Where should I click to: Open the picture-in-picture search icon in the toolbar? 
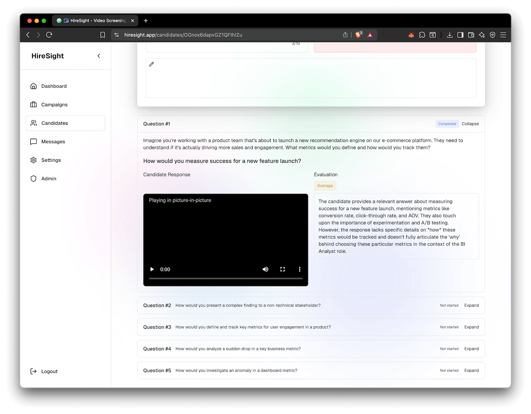433,35
